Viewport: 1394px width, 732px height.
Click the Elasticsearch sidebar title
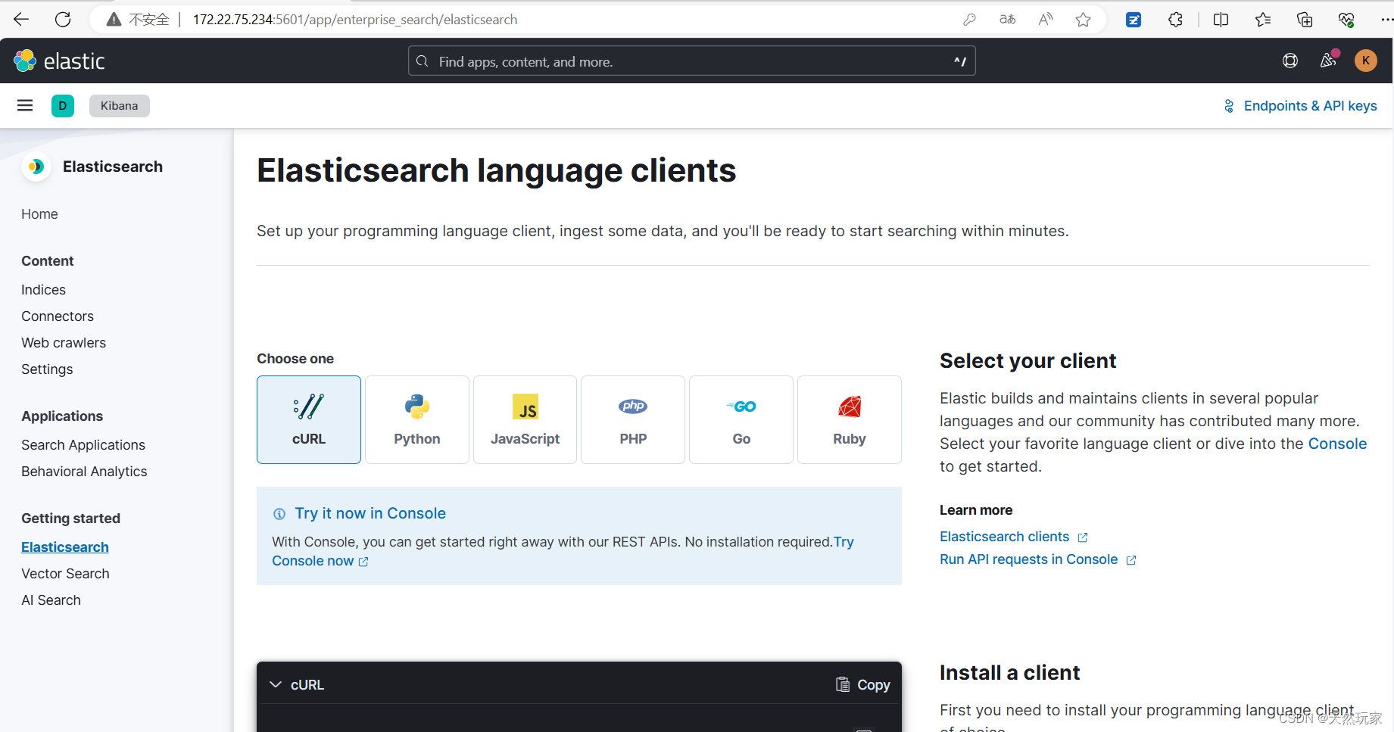(113, 167)
